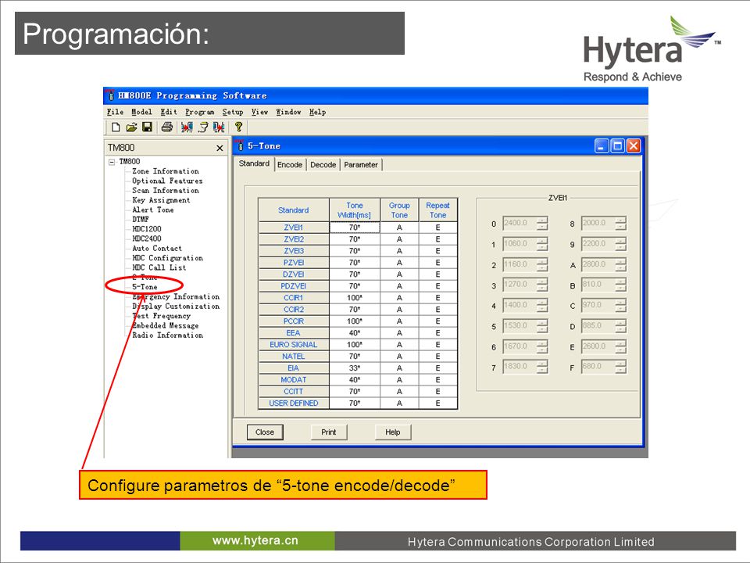
Task: Click the Group Tone column header
Action: point(399,210)
